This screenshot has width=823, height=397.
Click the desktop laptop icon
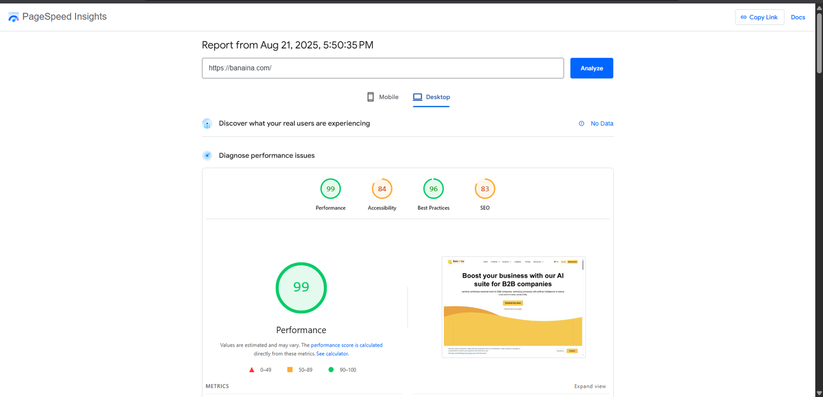[x=418, y=97]
